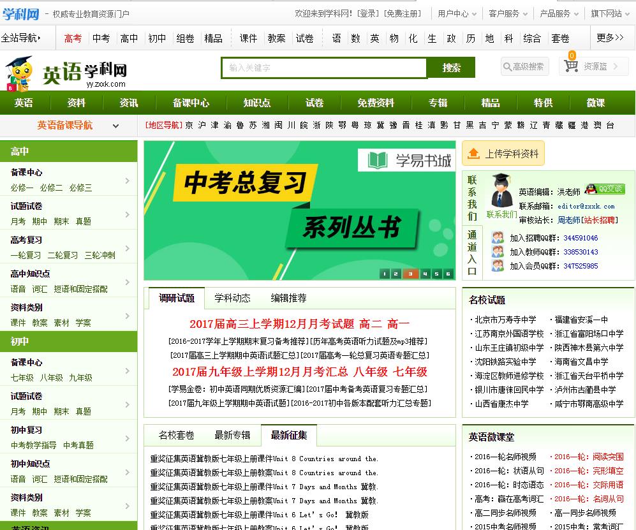
Task: Switch to the 编辑推荐 tab
Action: (x=288, y=298)
